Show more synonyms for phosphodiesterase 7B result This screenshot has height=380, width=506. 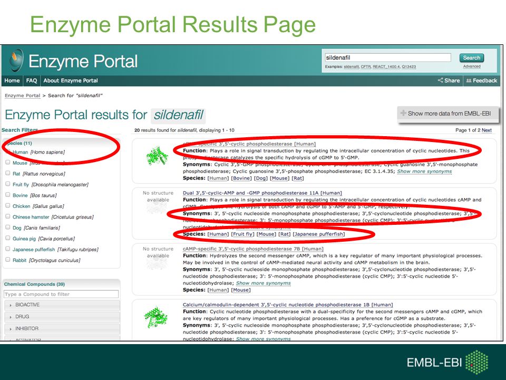pos(264,283)
